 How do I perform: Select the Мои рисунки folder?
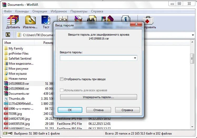[16, 69]
